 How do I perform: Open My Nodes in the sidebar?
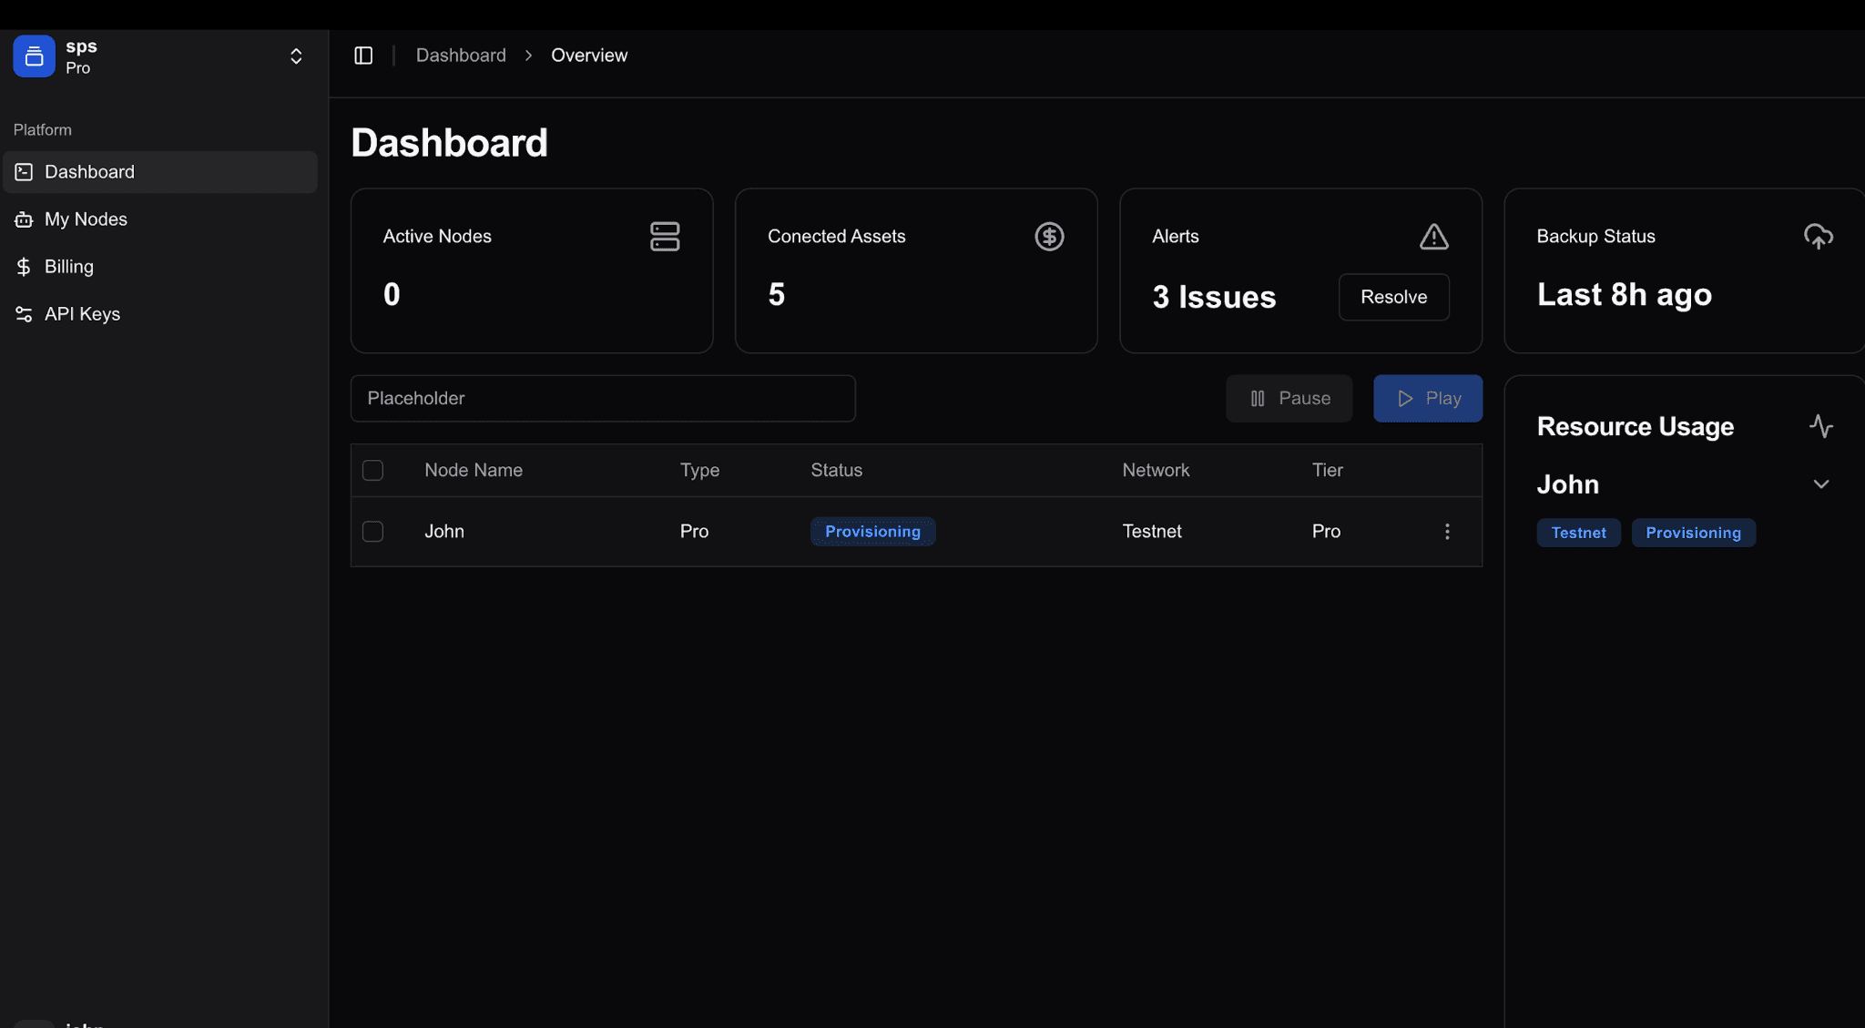tap(86, 219)
